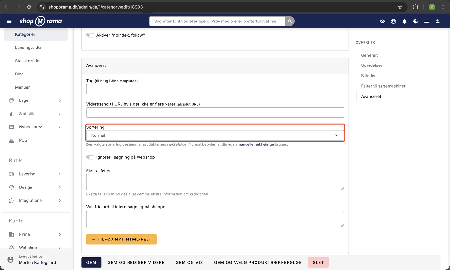
Task: Click the GEM save button
Action: click(x=91, y=263)
